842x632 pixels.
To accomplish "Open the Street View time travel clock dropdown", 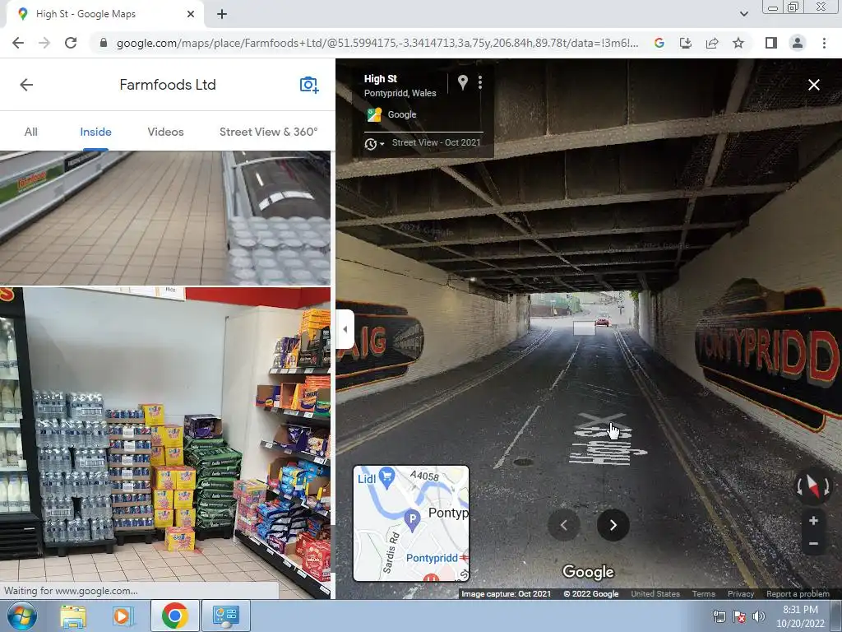I will pyautogui.click(x=374, y=143).
